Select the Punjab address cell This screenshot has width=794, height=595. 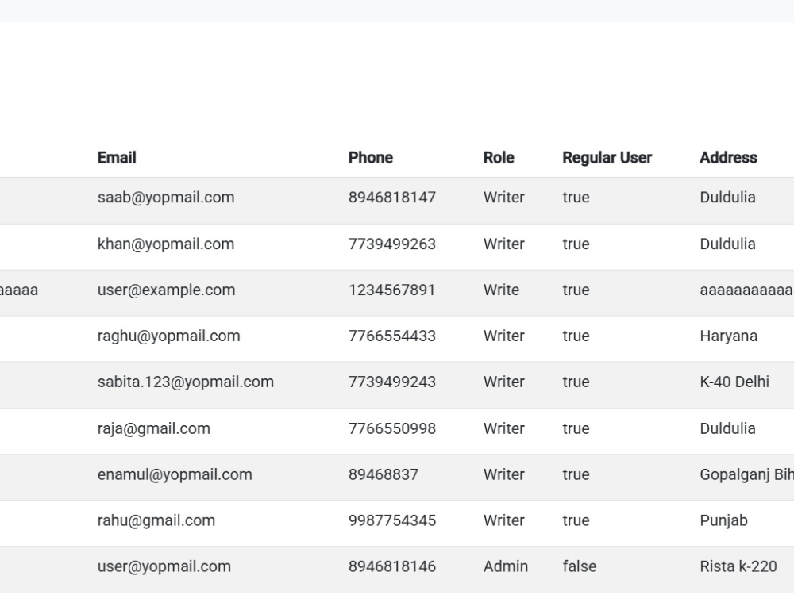(x=723, y=520)
